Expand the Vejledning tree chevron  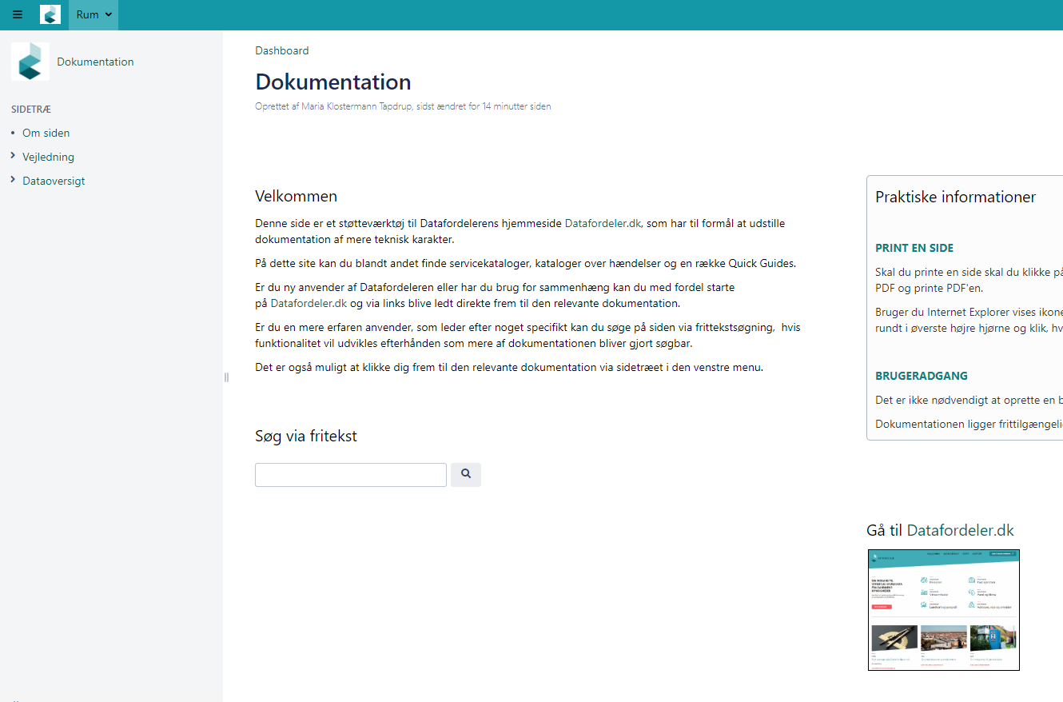tap(13, 156)
